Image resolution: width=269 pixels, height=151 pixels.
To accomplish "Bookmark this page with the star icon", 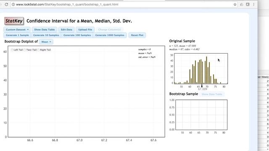I will click(x=235, y=5).
